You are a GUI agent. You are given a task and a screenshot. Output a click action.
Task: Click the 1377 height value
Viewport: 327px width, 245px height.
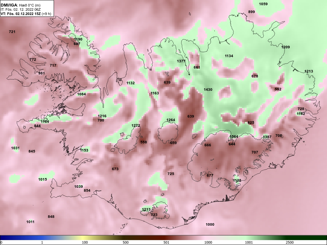pyautogui.click(x=181, y=61)
